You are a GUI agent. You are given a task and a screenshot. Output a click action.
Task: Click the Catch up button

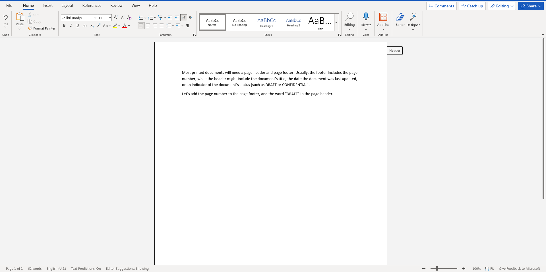(472, 6)
